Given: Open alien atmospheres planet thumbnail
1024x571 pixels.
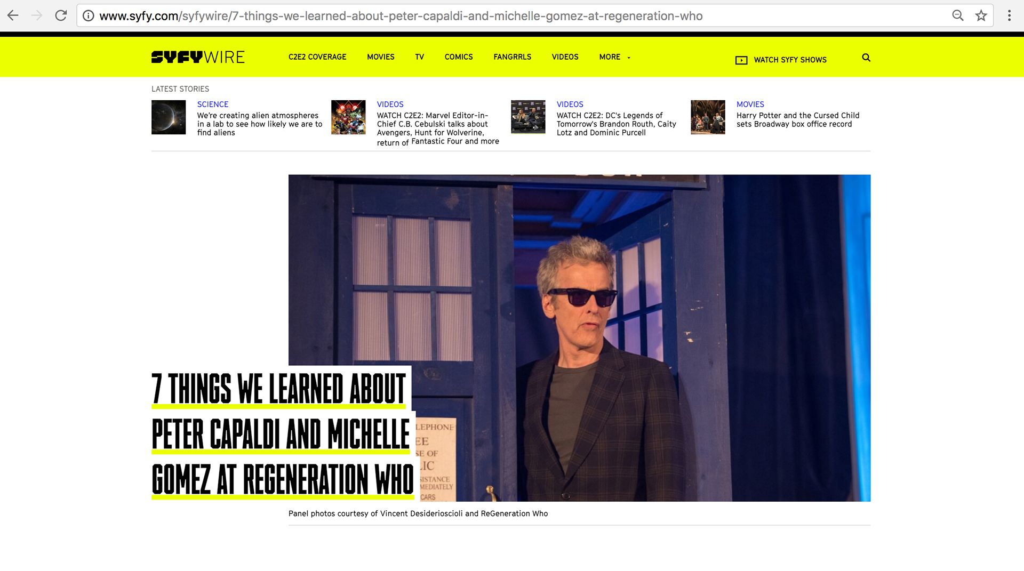Looking at the screenshot, I should [x=169, y=117].
